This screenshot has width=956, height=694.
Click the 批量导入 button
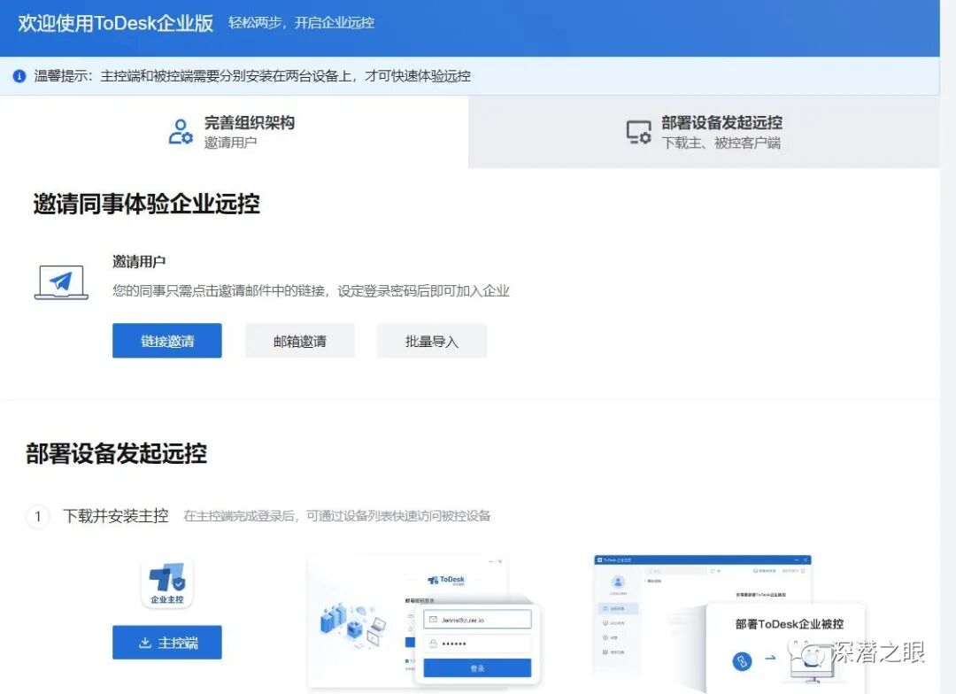pyautogui.click(x=431, y=340)
